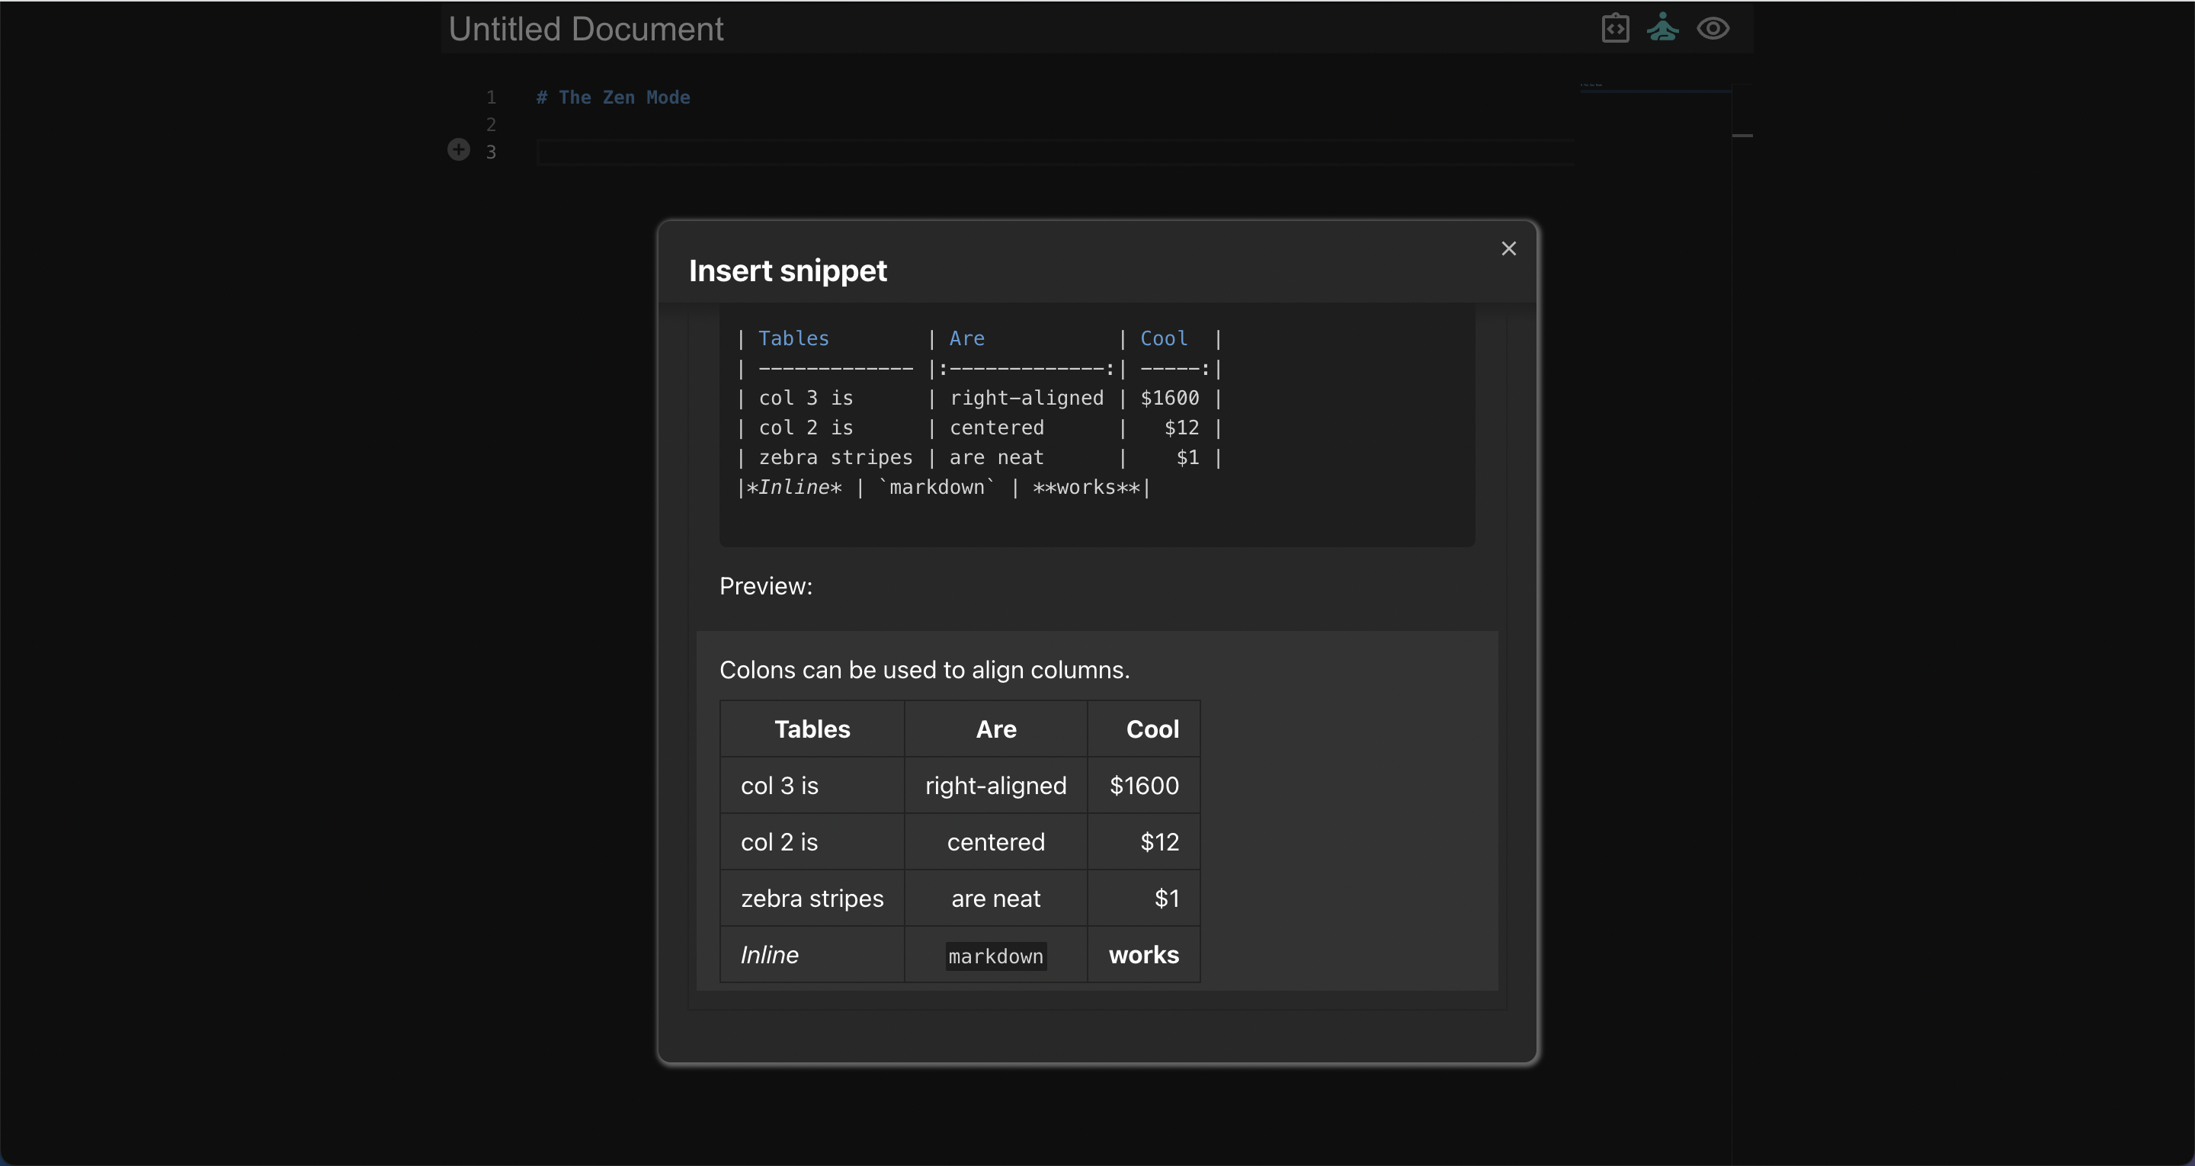Toggle the Zen Mode meditation icon
The height and width of the screenshot is (1166, 2195).
click(1662, 28)
